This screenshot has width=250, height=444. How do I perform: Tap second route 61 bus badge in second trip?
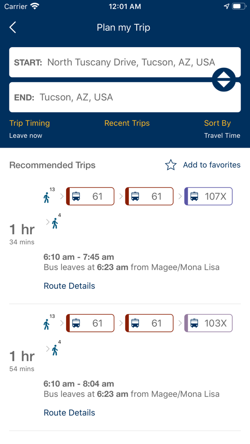pyautogui.click(x=149, y=323)
